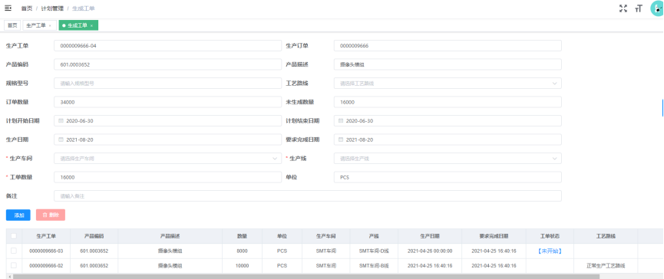Open the 生产线 dropdown

pyautogui.click(x=448, y=159)
